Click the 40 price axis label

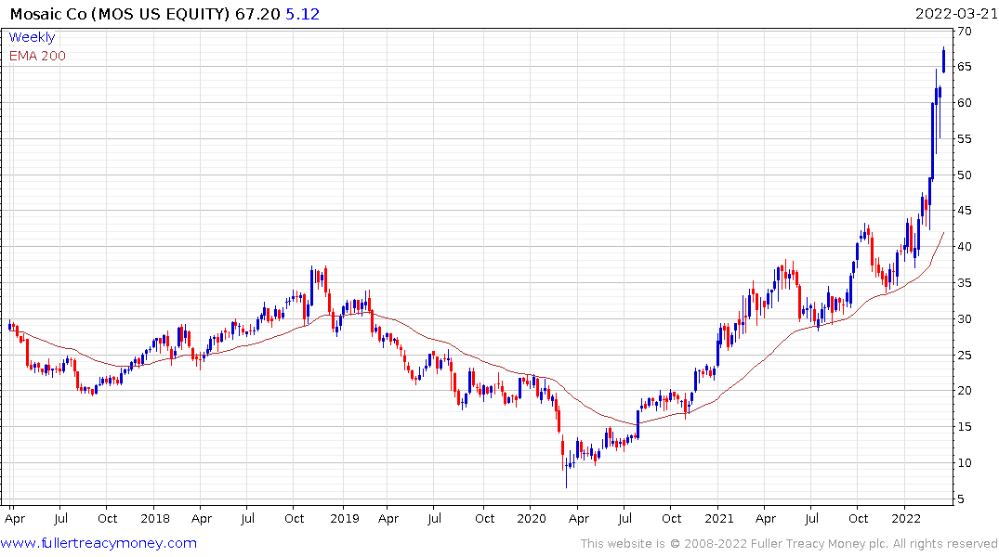click(x=965, y=247)
